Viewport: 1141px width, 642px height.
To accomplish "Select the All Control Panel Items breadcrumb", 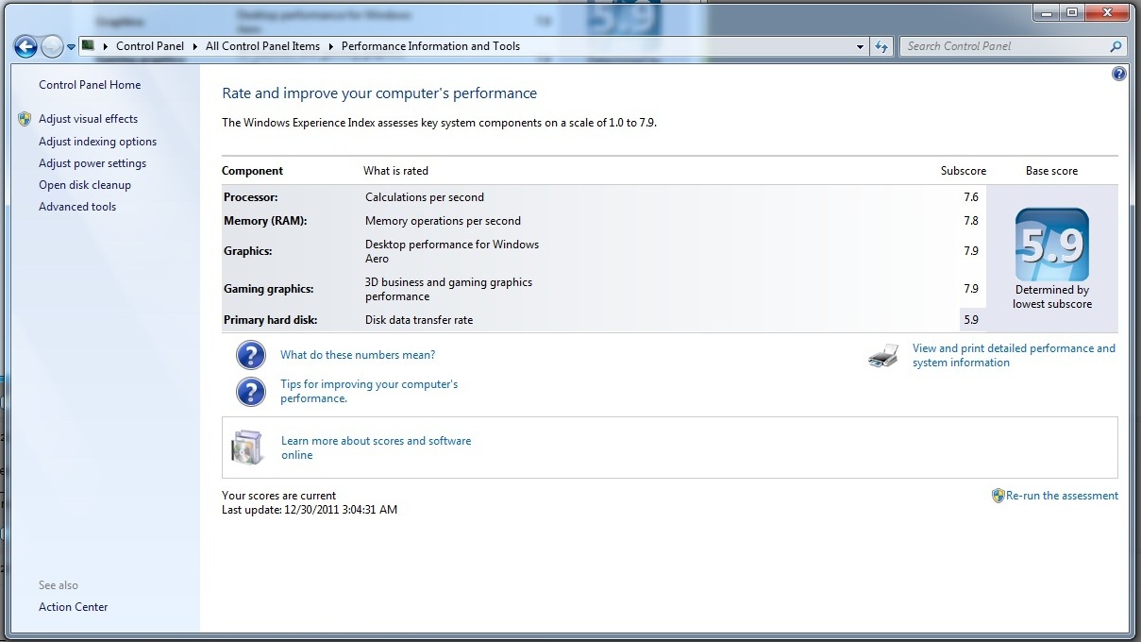I will click(262, 46).
